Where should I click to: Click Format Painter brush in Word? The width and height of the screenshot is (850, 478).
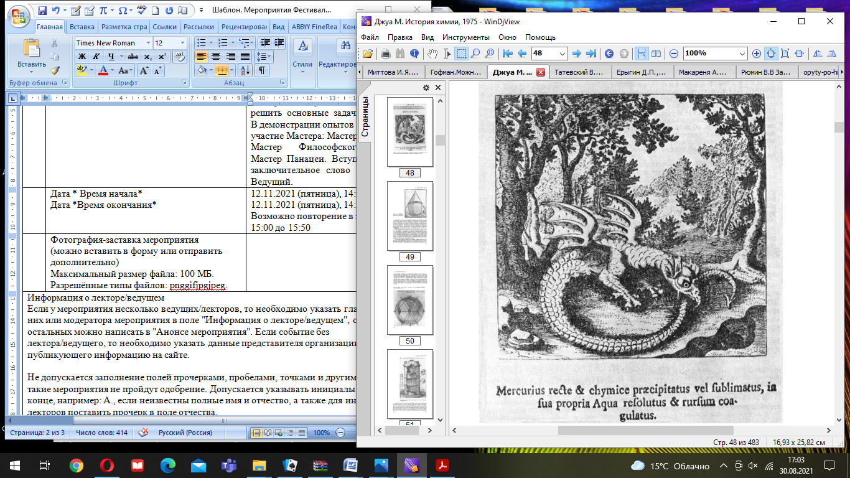[54, 70]
